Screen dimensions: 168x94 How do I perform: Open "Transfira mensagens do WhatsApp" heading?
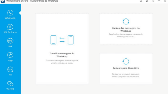(x=62, y=55)
